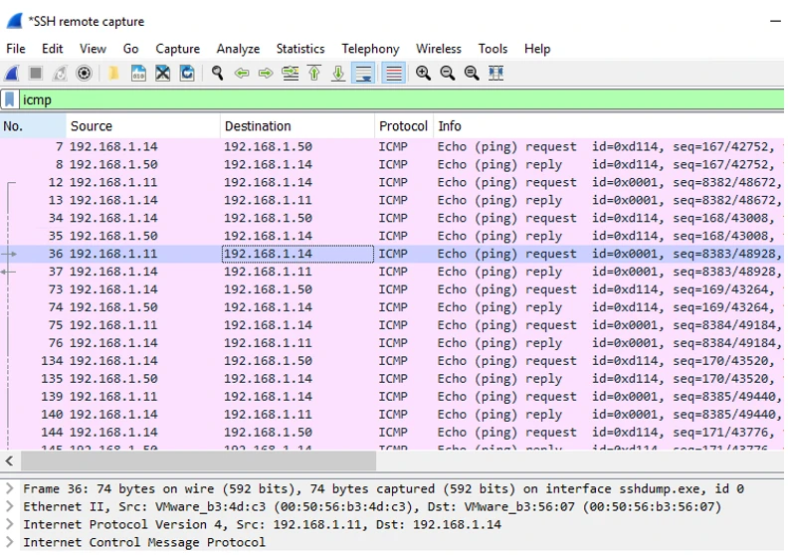Stop the running packet capture
788x555 pixels.
coord(36,74)
